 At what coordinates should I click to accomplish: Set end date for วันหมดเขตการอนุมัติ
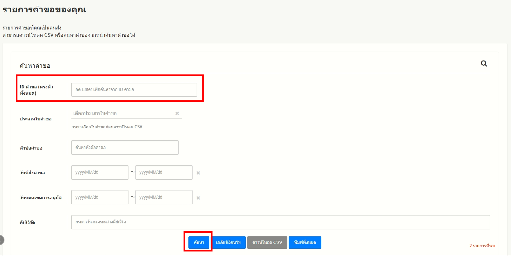164,197
